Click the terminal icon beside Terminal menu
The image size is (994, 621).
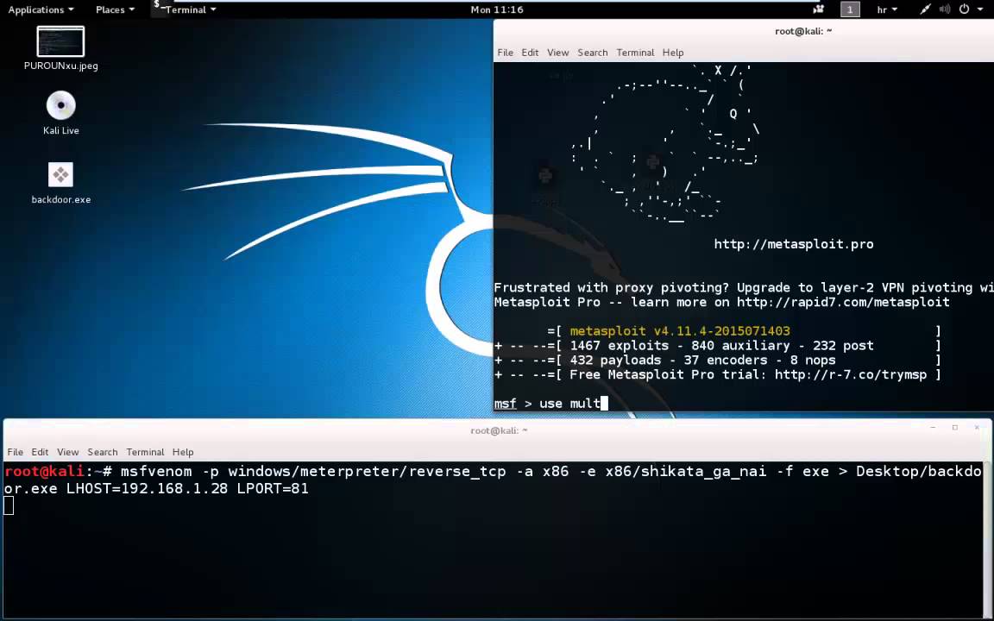(159, 6)
